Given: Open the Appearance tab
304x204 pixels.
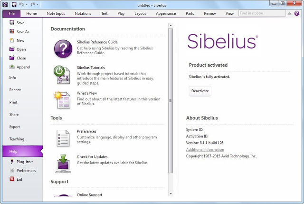Looking at the screenshot, I should coord(166,13).
